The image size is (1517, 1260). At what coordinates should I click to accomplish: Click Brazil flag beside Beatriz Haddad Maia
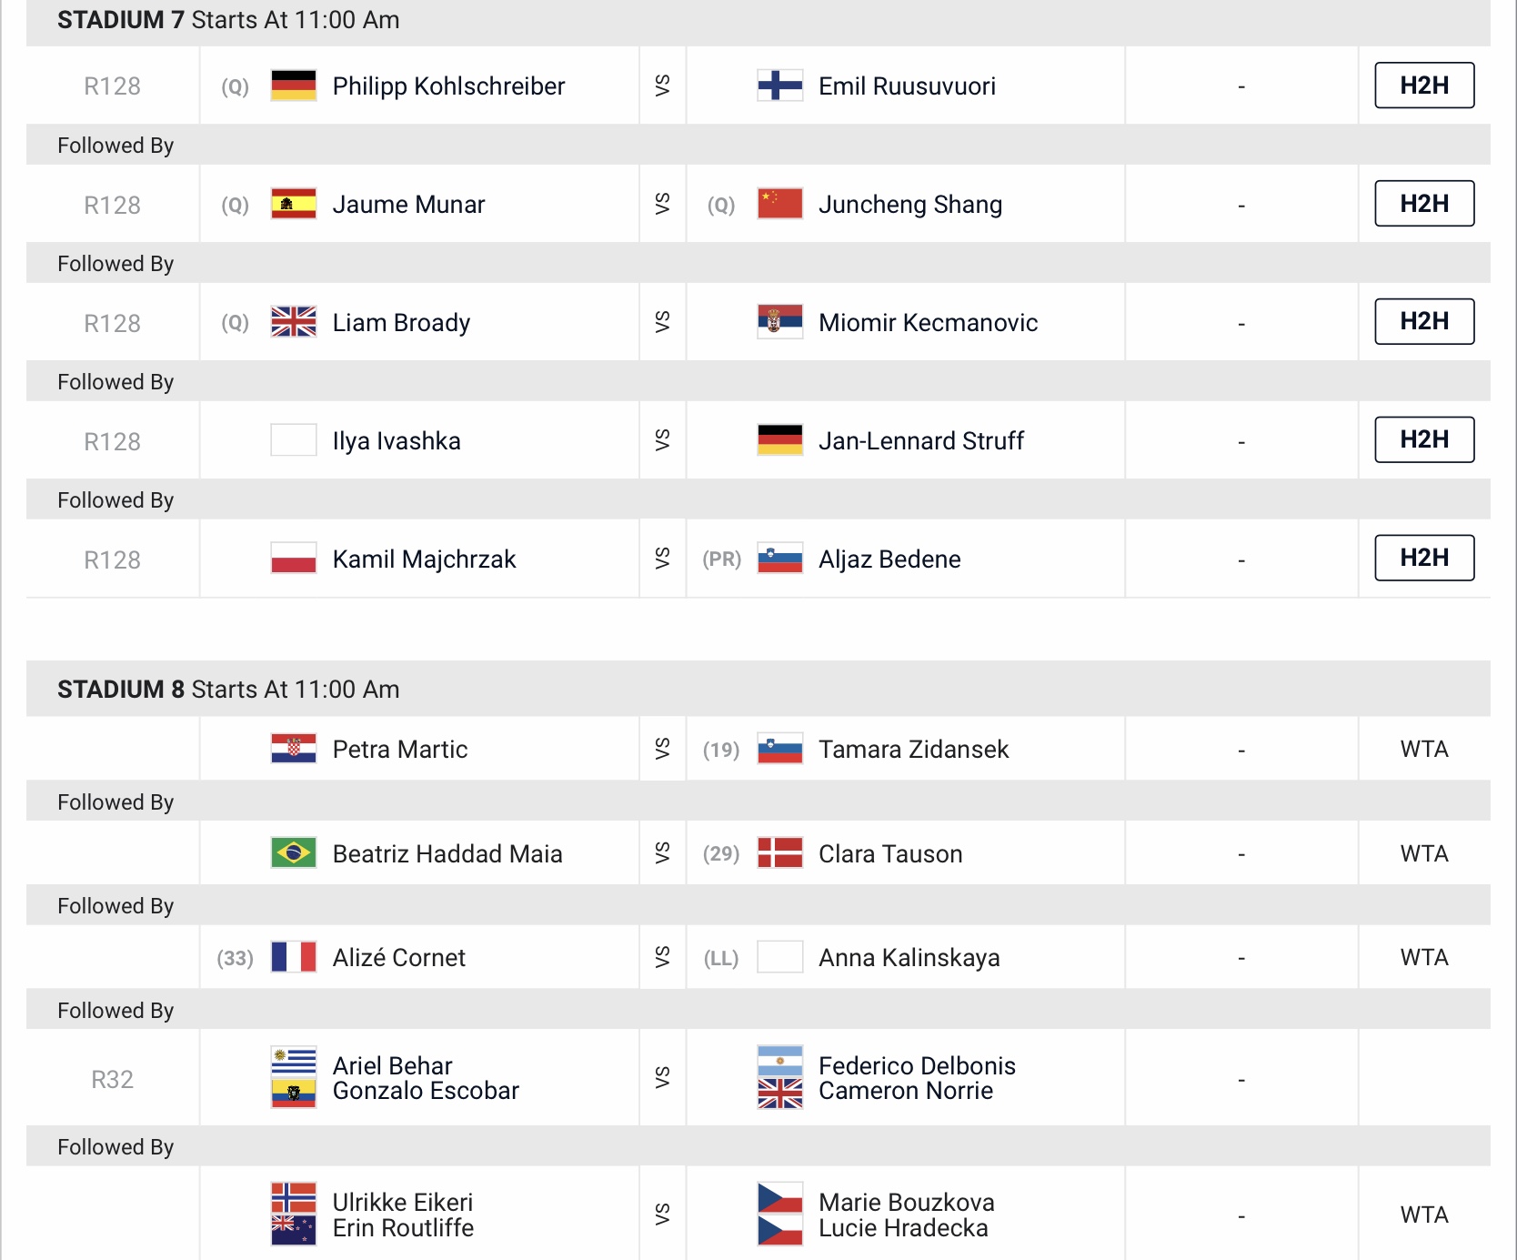point(294,853)
